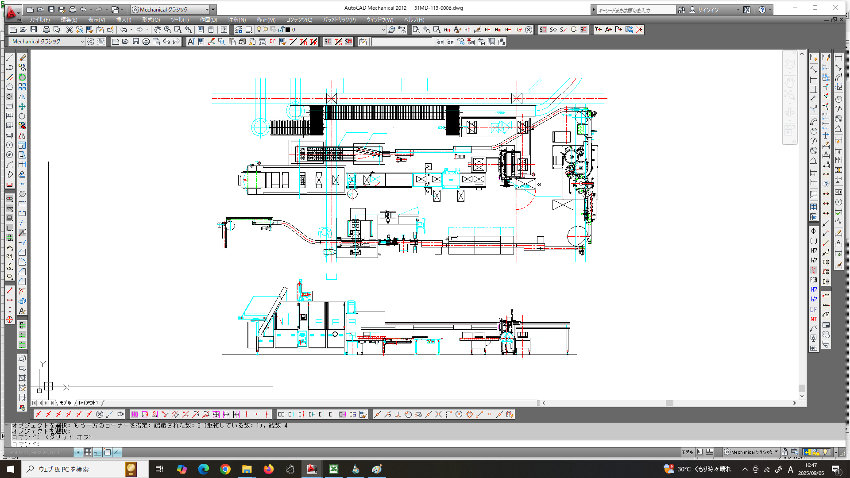Select the Polygon drawing tool

(10, 87)
